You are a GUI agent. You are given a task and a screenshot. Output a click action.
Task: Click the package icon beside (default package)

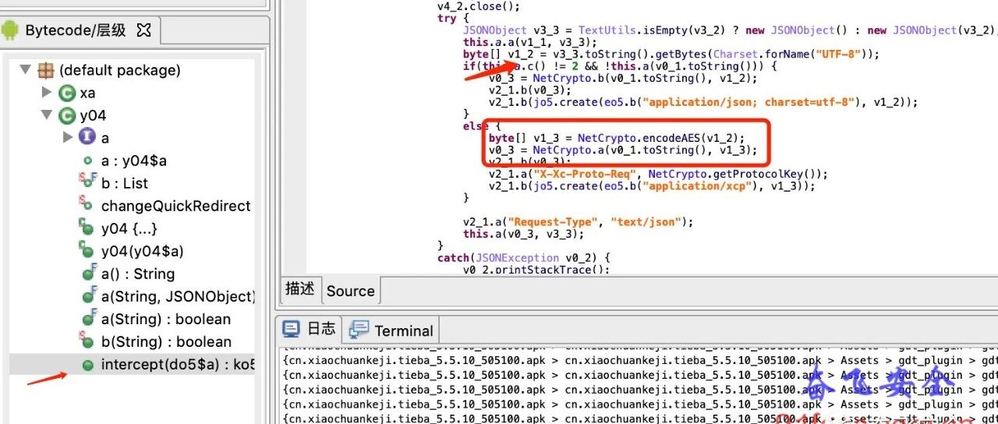coord(46,70)
